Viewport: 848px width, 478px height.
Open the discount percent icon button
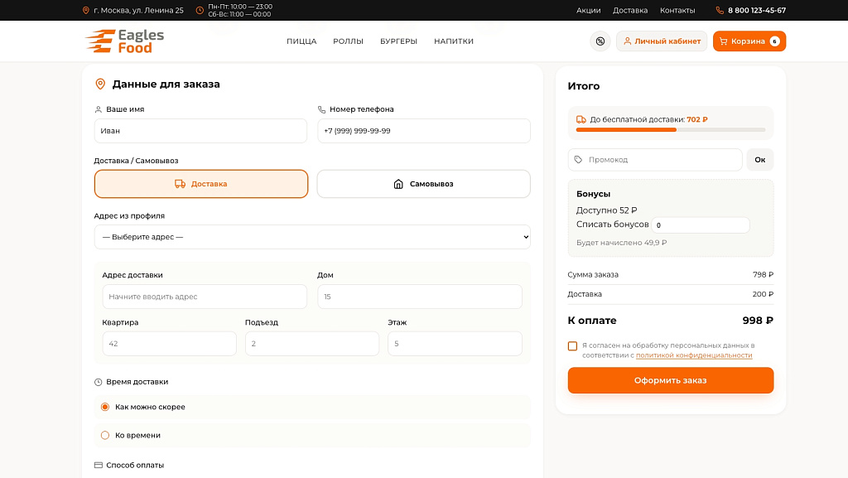point(600,41)
